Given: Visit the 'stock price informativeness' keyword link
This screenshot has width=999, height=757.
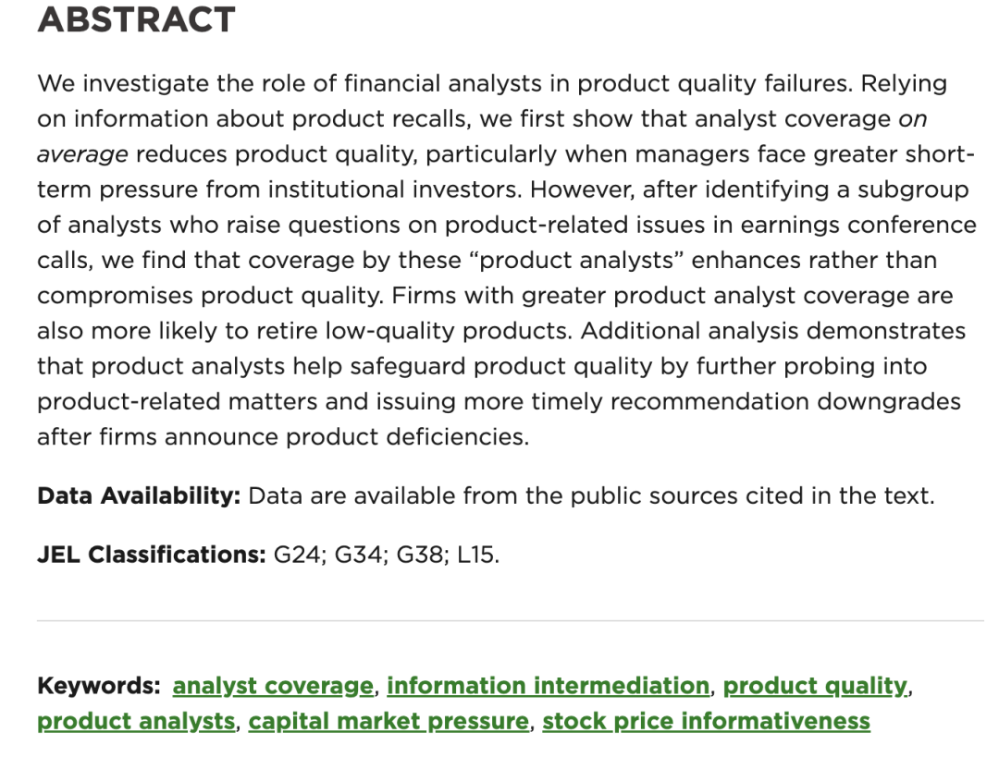Looking at the screenshot, I should [706, 721].
